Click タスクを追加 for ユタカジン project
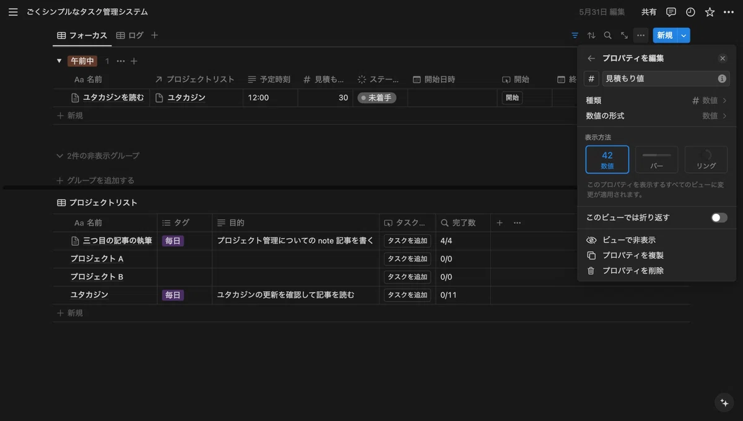The height and width of the screenshot is (421, 743). point(407,296)
